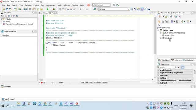The width and height of the screenshot is (196, 110).
Task: Open the dropdown arrow next to red-green run icon
Action: click(x=57, y=9)
